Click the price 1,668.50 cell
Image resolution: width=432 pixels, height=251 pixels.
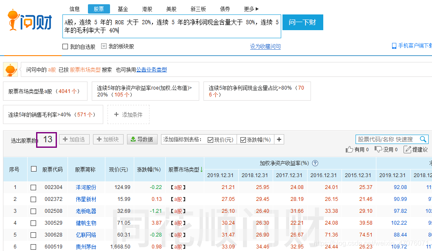pos(120,247)
